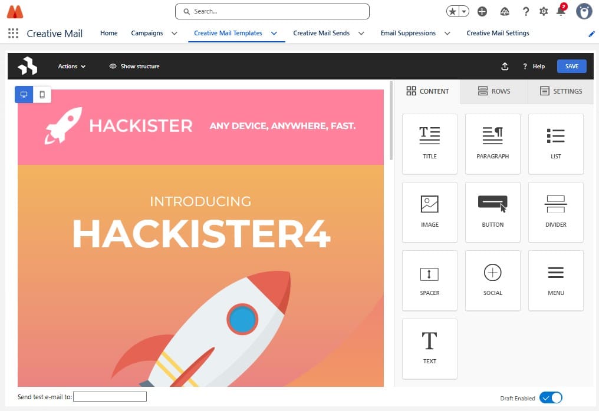Switch to the Settings panel tab
The width and height of the screenshot is (599, 411).
(561, 91)
